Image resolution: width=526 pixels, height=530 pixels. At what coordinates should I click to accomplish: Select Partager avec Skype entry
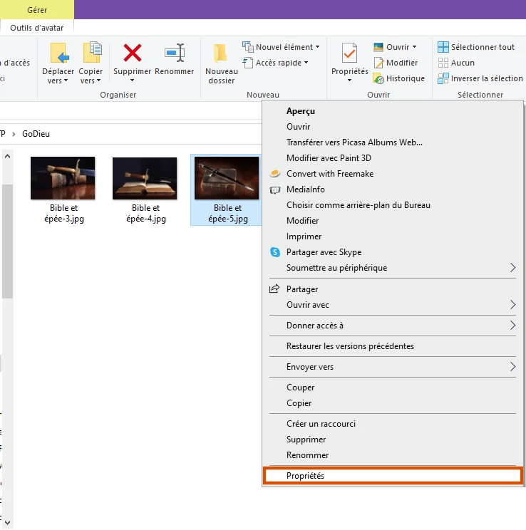click(324, 252)
